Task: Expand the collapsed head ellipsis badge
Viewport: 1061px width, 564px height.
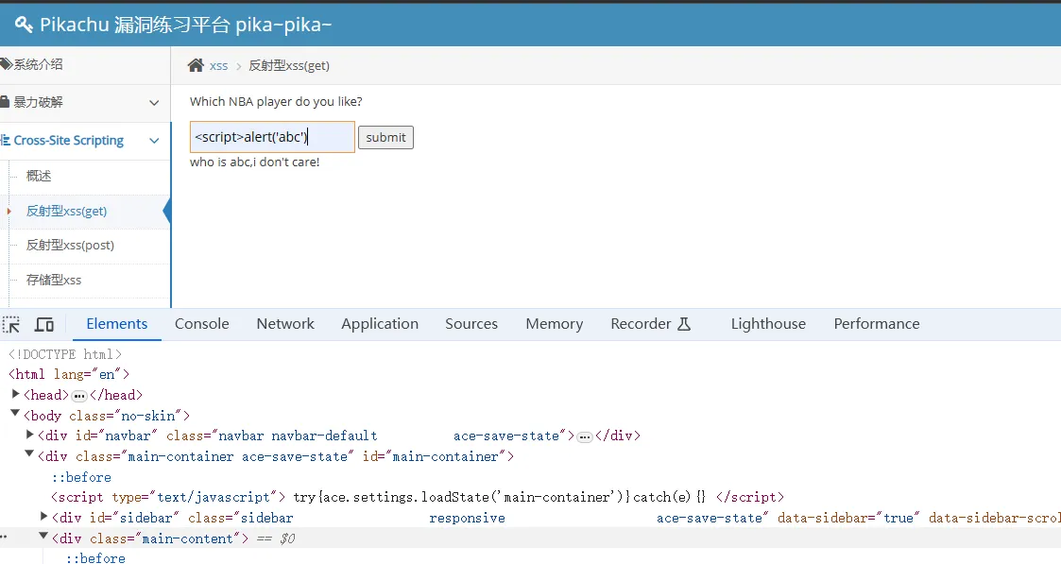Action: (x=79, y=396)
